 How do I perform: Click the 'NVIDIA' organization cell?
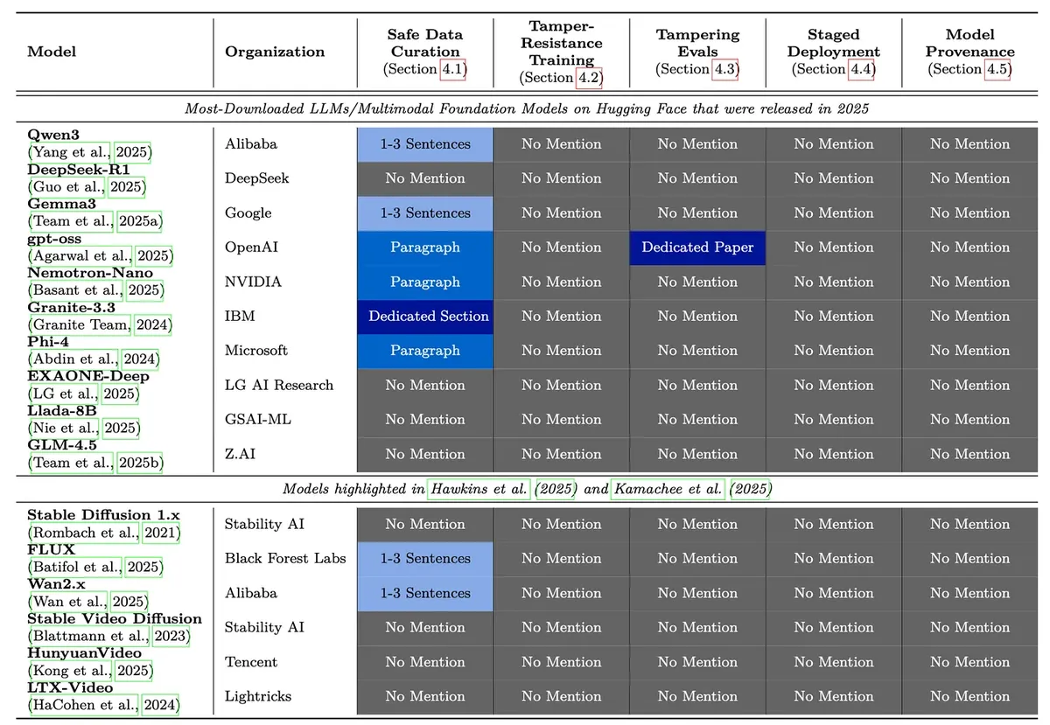point(251,282)
